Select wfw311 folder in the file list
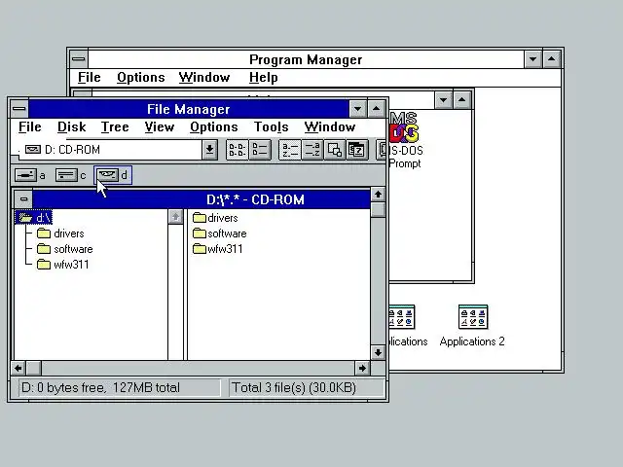 pos(218,249)
